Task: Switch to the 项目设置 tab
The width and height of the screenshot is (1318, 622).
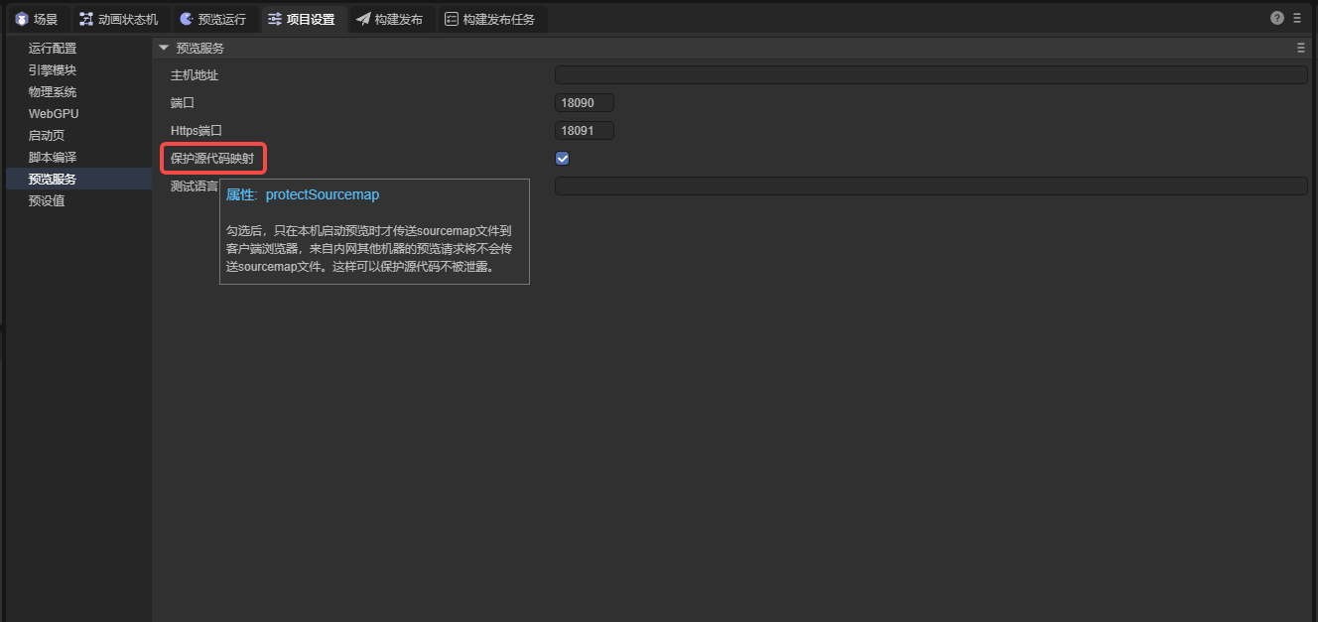Action: point(302,19)
